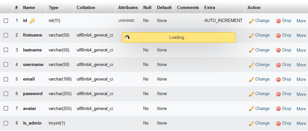Tick the username row checkbox
This screenshot has width=308, height=131.
pyautogui.click(x=6, y=65)
